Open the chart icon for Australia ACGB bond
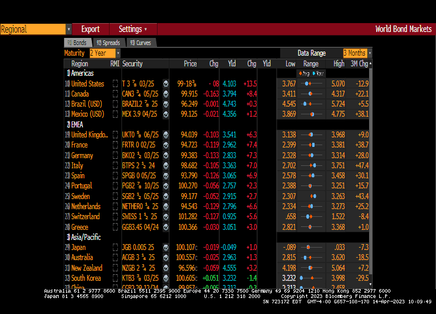 tap(166, 258)
